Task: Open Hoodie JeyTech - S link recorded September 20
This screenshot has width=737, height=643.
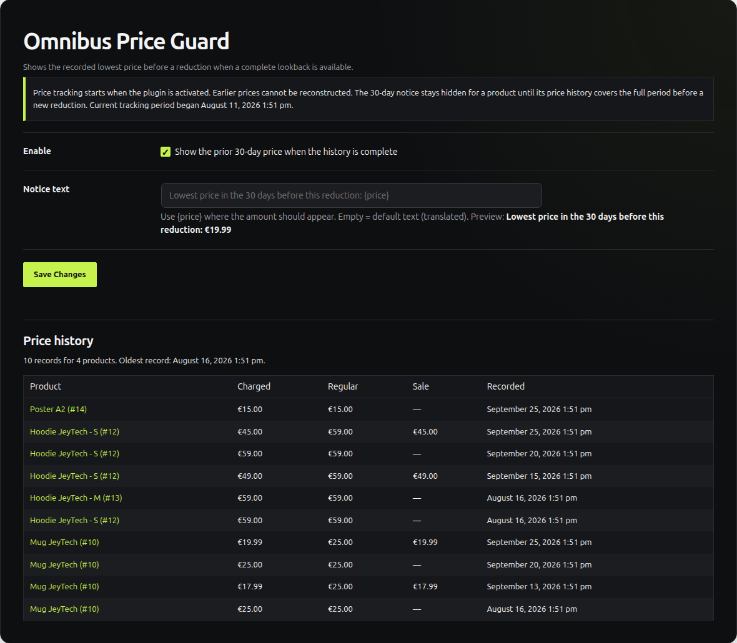Action: point(74,454)
